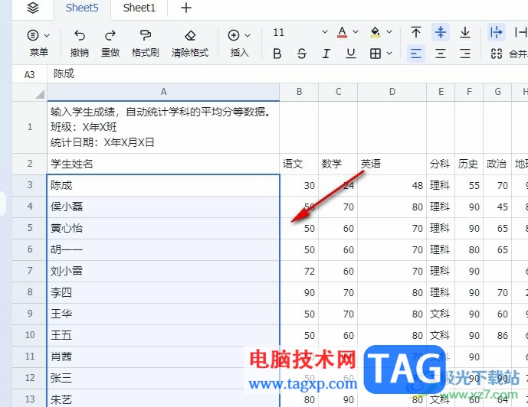Screen dimensions: 528x407
Task: Align text left
Action: click(416, 54)
